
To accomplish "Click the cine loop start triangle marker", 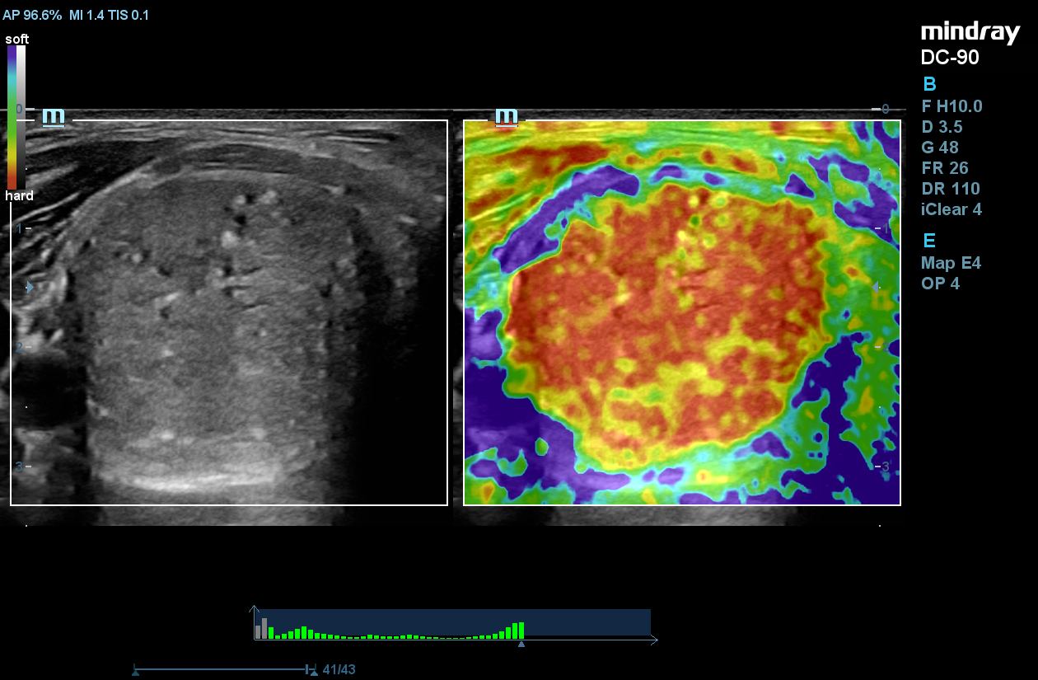I will pos(135,673).
